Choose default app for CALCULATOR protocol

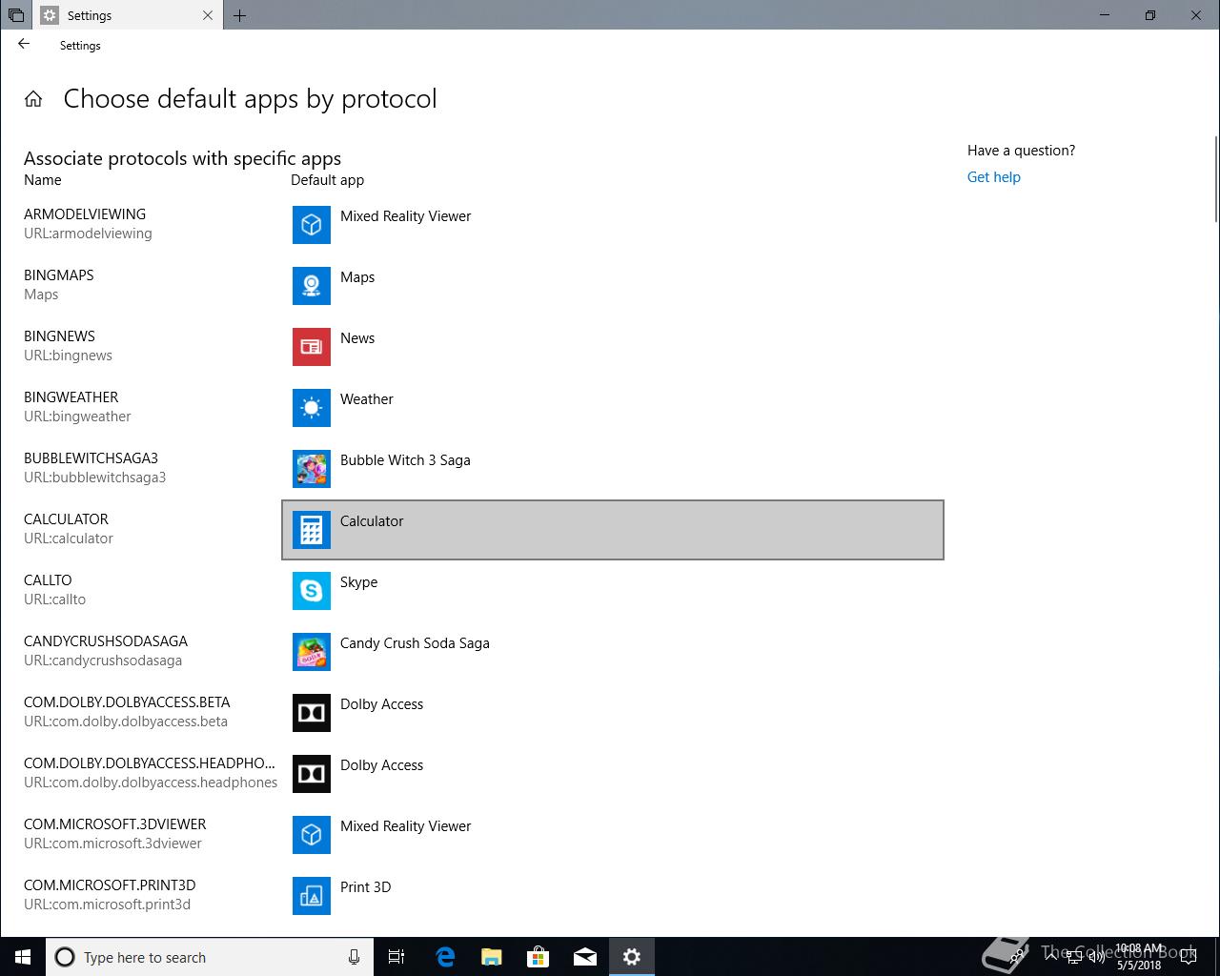tap(613, 530)
